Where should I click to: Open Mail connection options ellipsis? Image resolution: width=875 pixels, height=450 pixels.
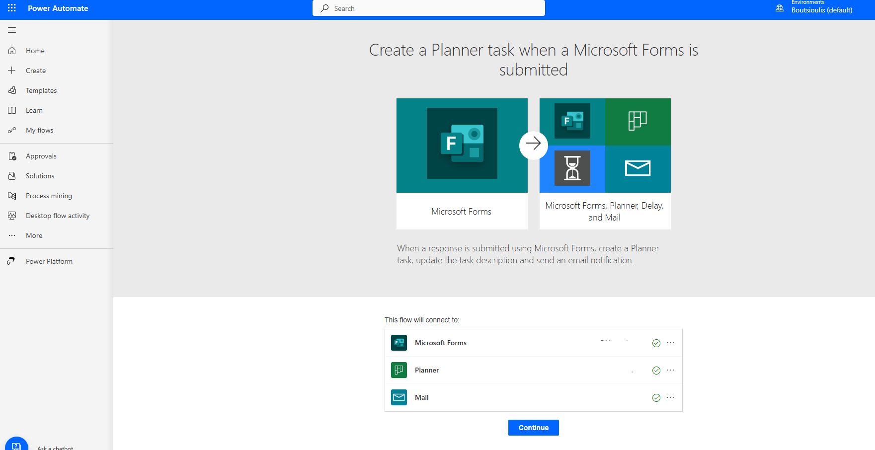670,397
